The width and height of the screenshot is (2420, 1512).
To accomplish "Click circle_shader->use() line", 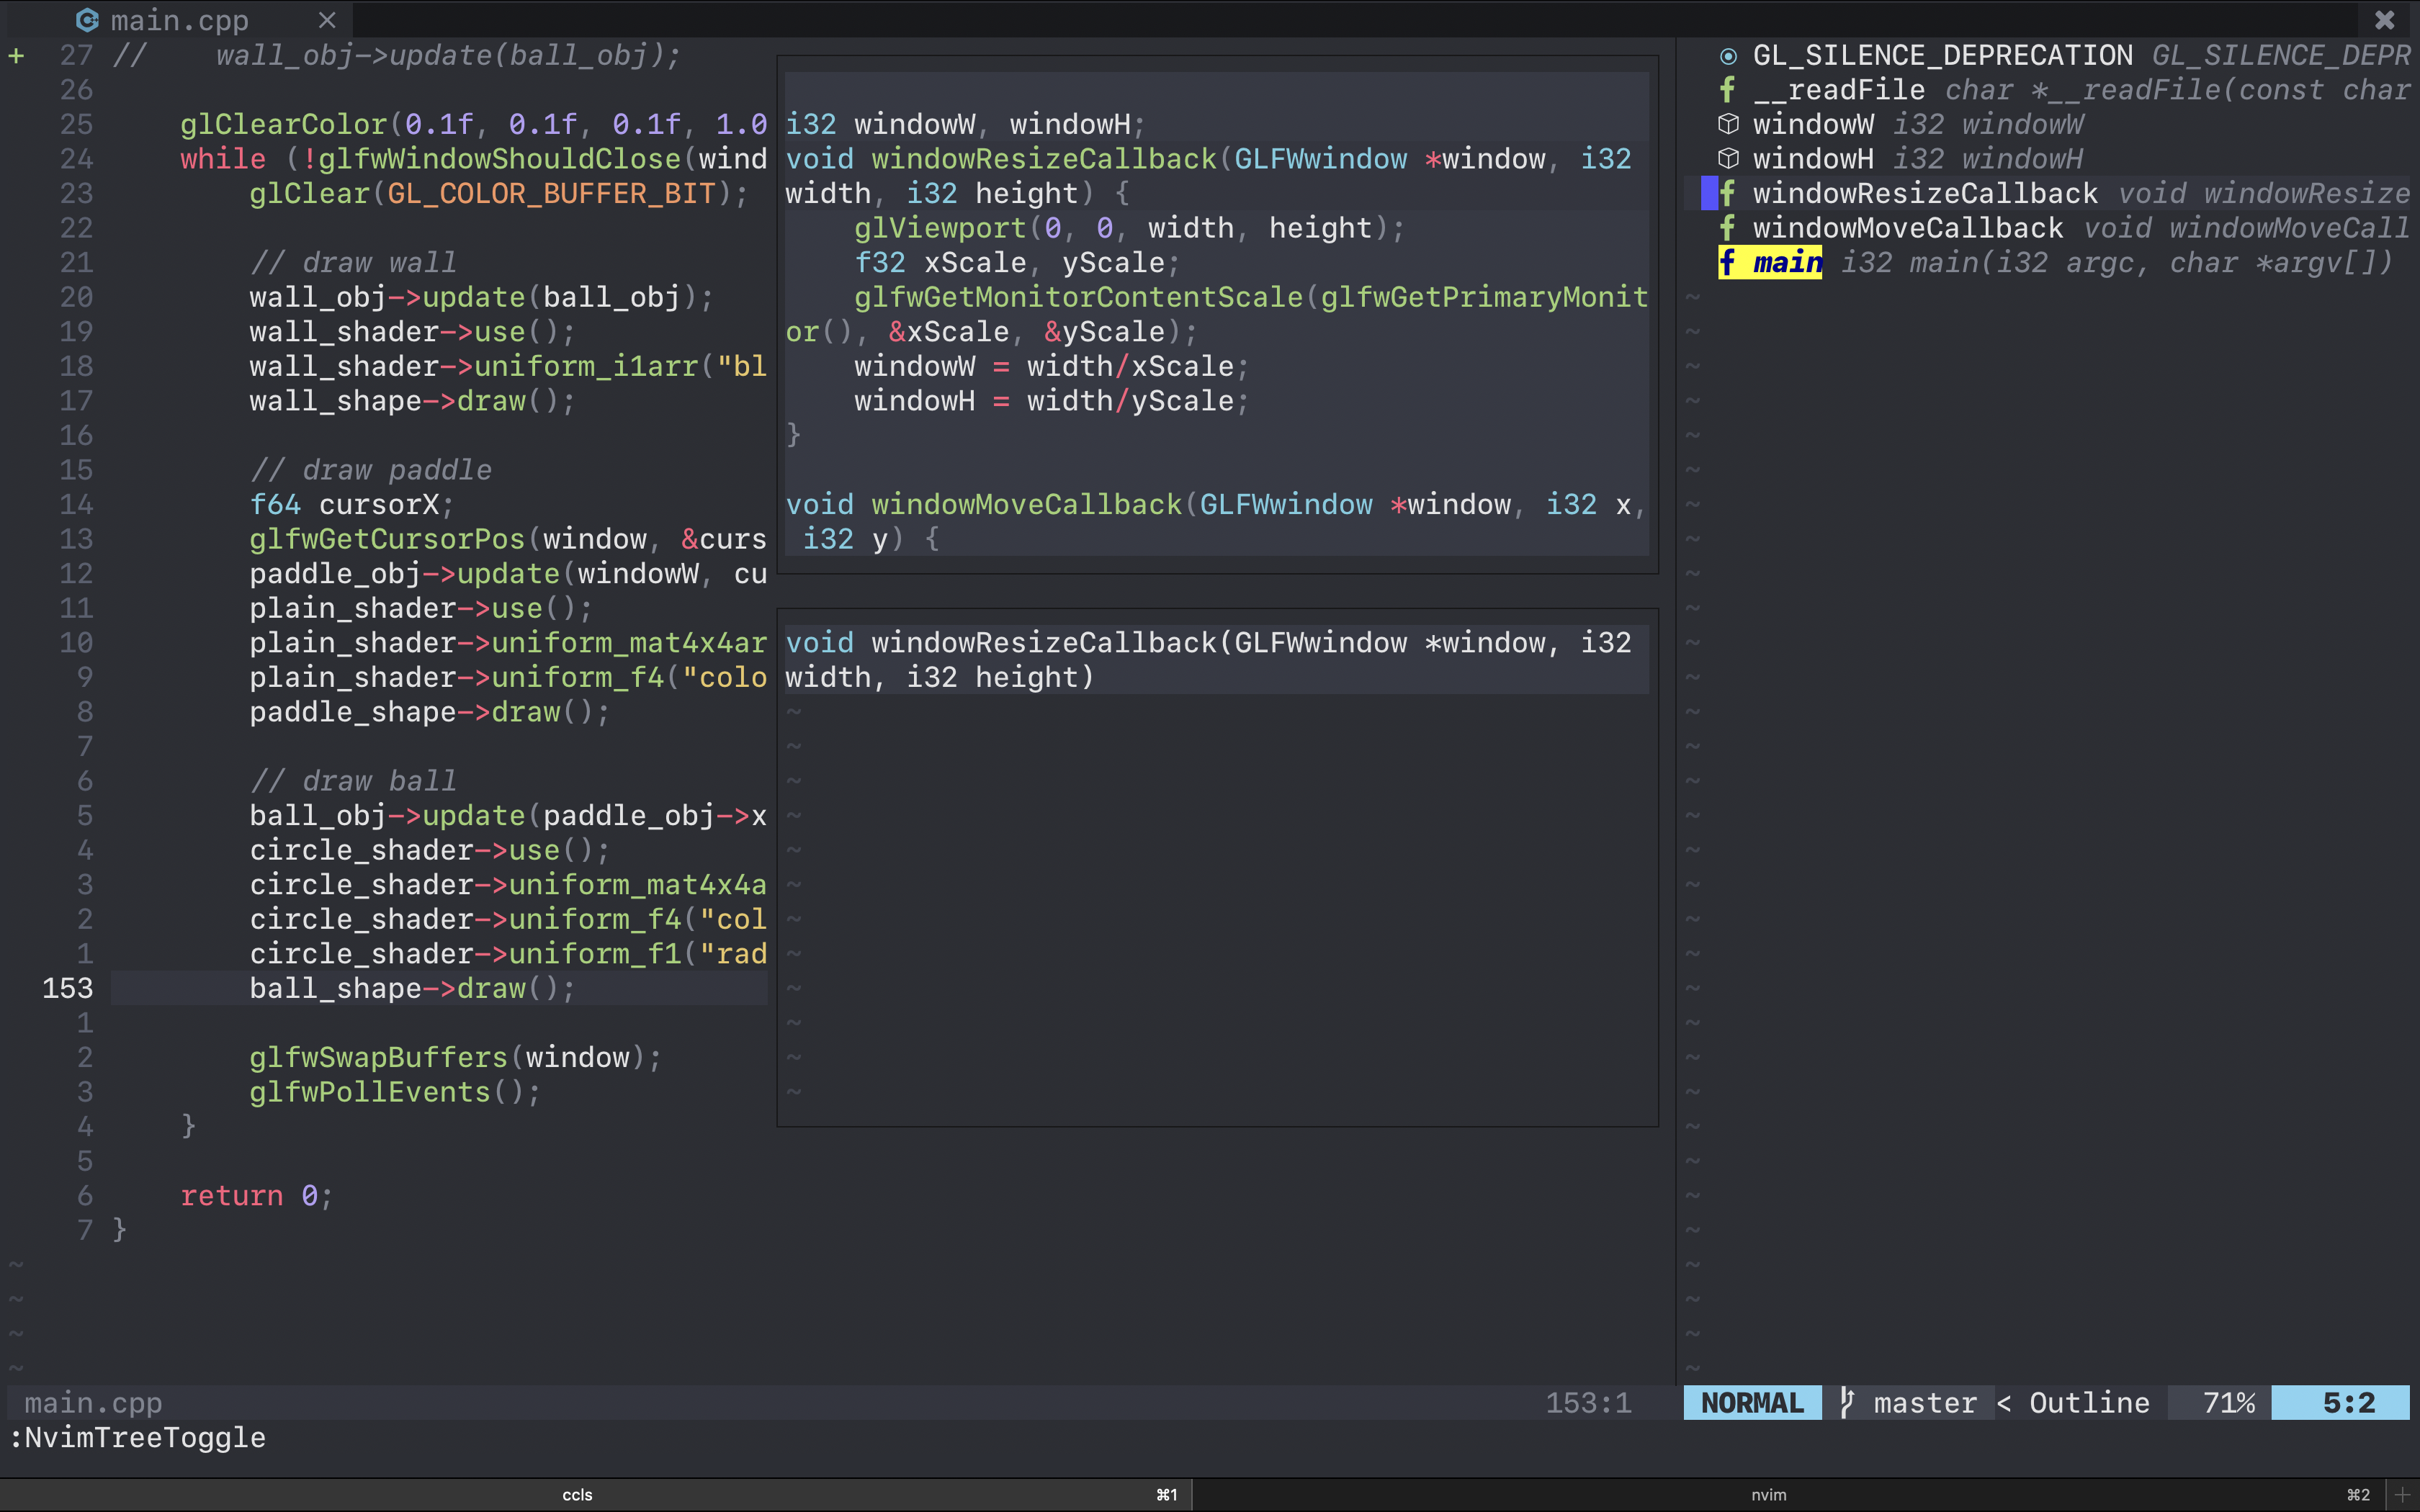I will [429, 850].
